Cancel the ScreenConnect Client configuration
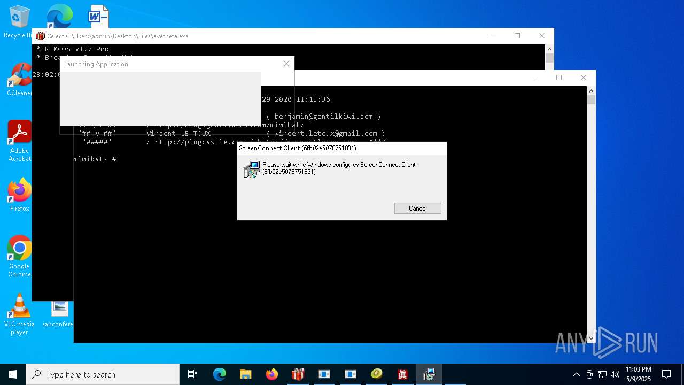The width and height of the screenshot is (684, 385). [417, 209]
